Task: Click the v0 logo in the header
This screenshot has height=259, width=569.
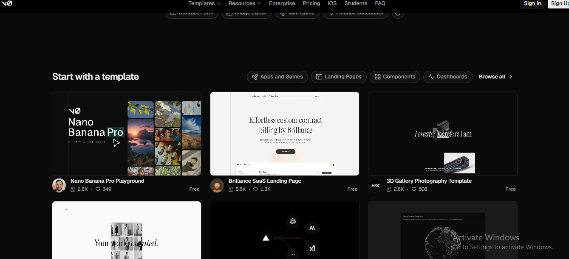Action: point(7,3)
